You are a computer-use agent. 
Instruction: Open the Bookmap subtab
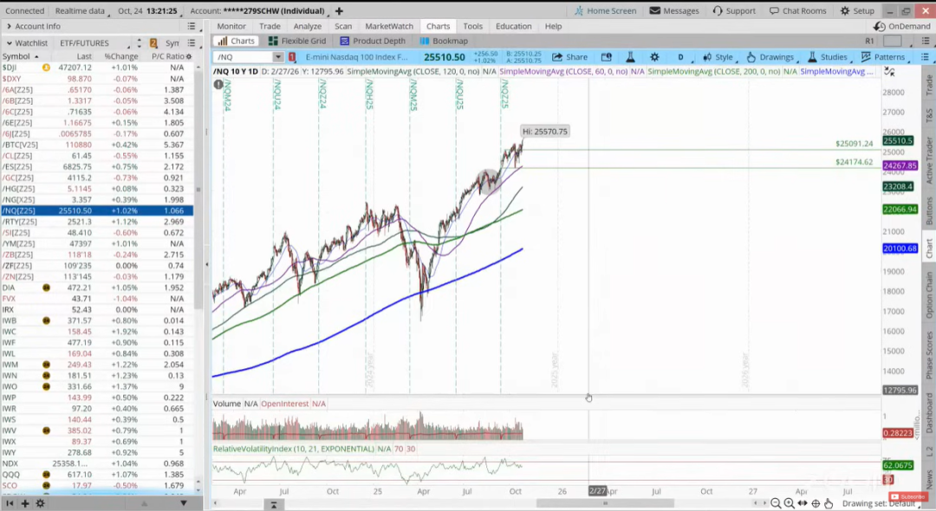444,42
